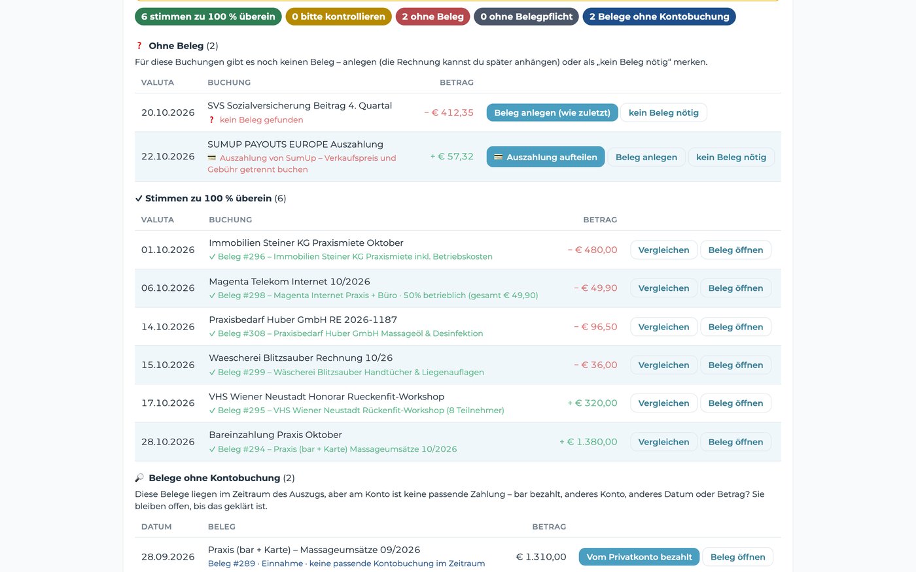Screen dimensions: 916x572
Task: Click the amount '+ € 57,32'
Action: pyautogui.click(x=451, y=156)
